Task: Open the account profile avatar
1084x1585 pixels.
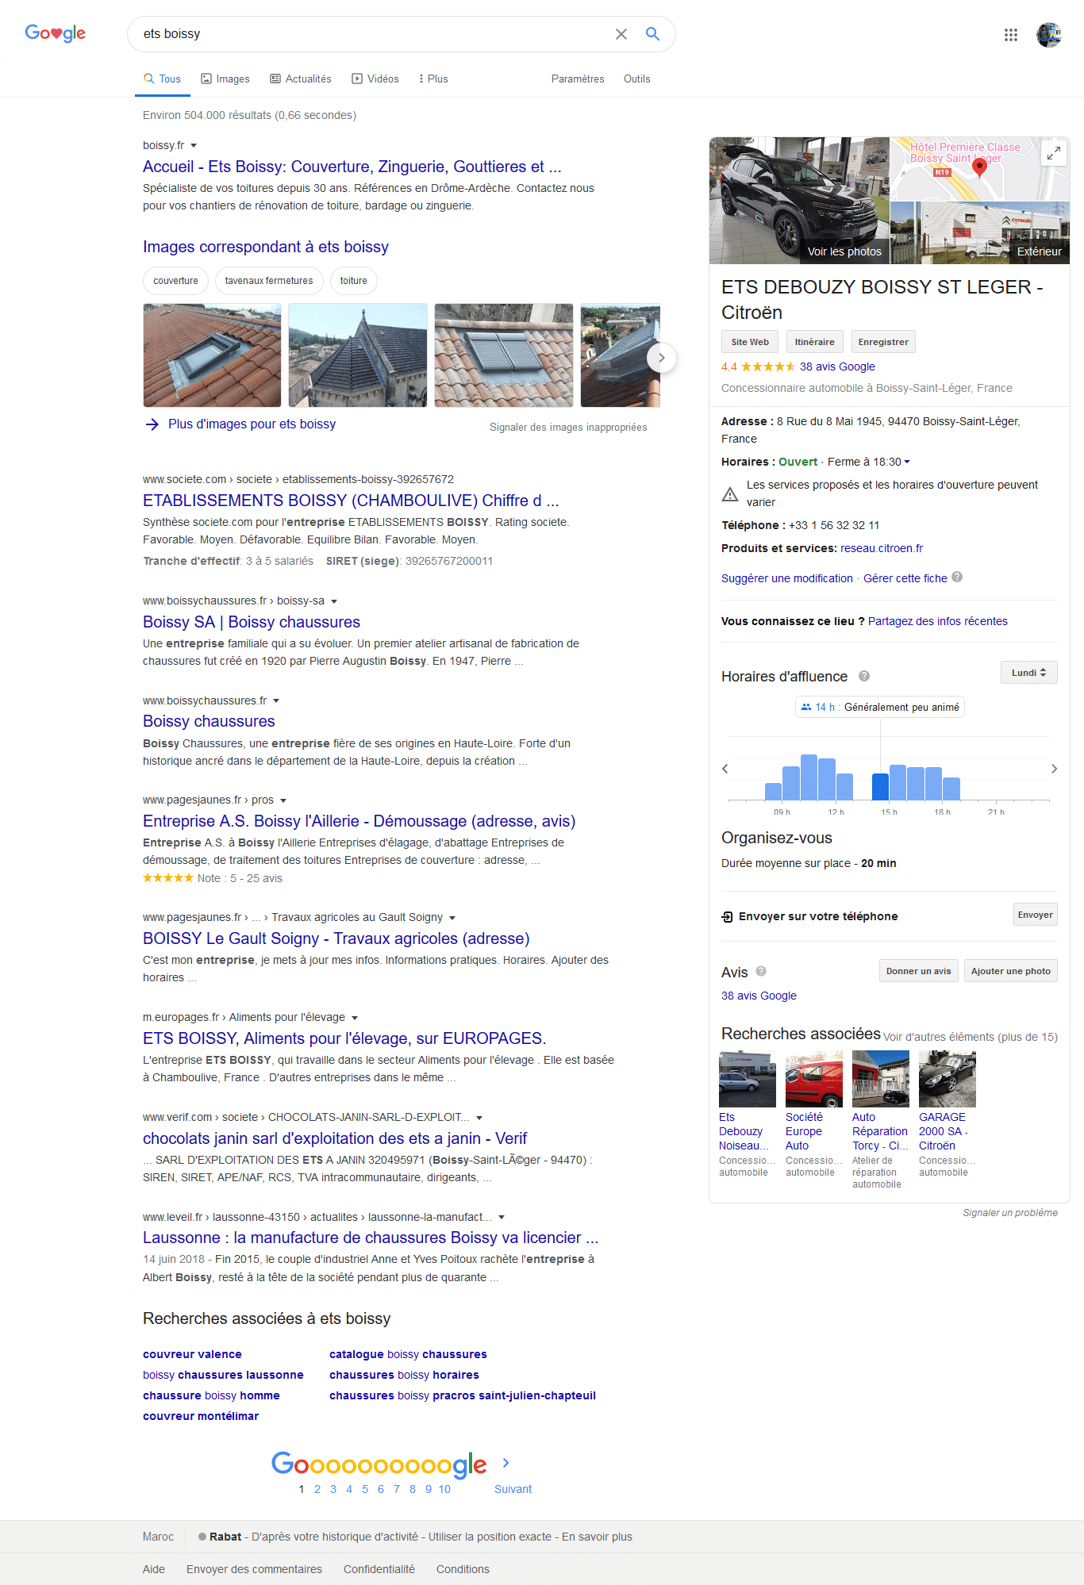Action: click(x=1049, y=35)
